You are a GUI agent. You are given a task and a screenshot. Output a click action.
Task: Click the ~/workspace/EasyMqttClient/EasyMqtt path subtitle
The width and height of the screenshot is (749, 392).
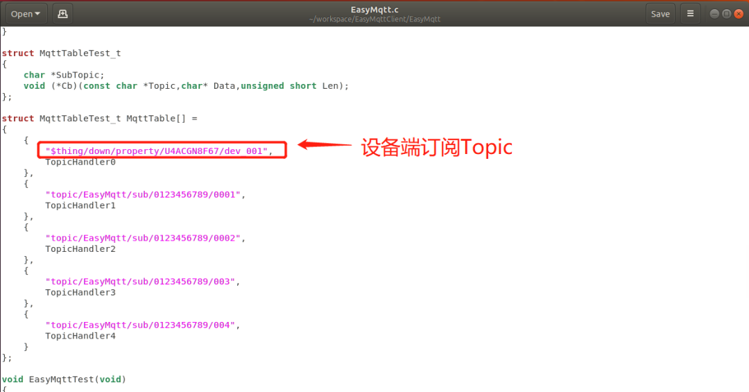click(x=374, y=19)
